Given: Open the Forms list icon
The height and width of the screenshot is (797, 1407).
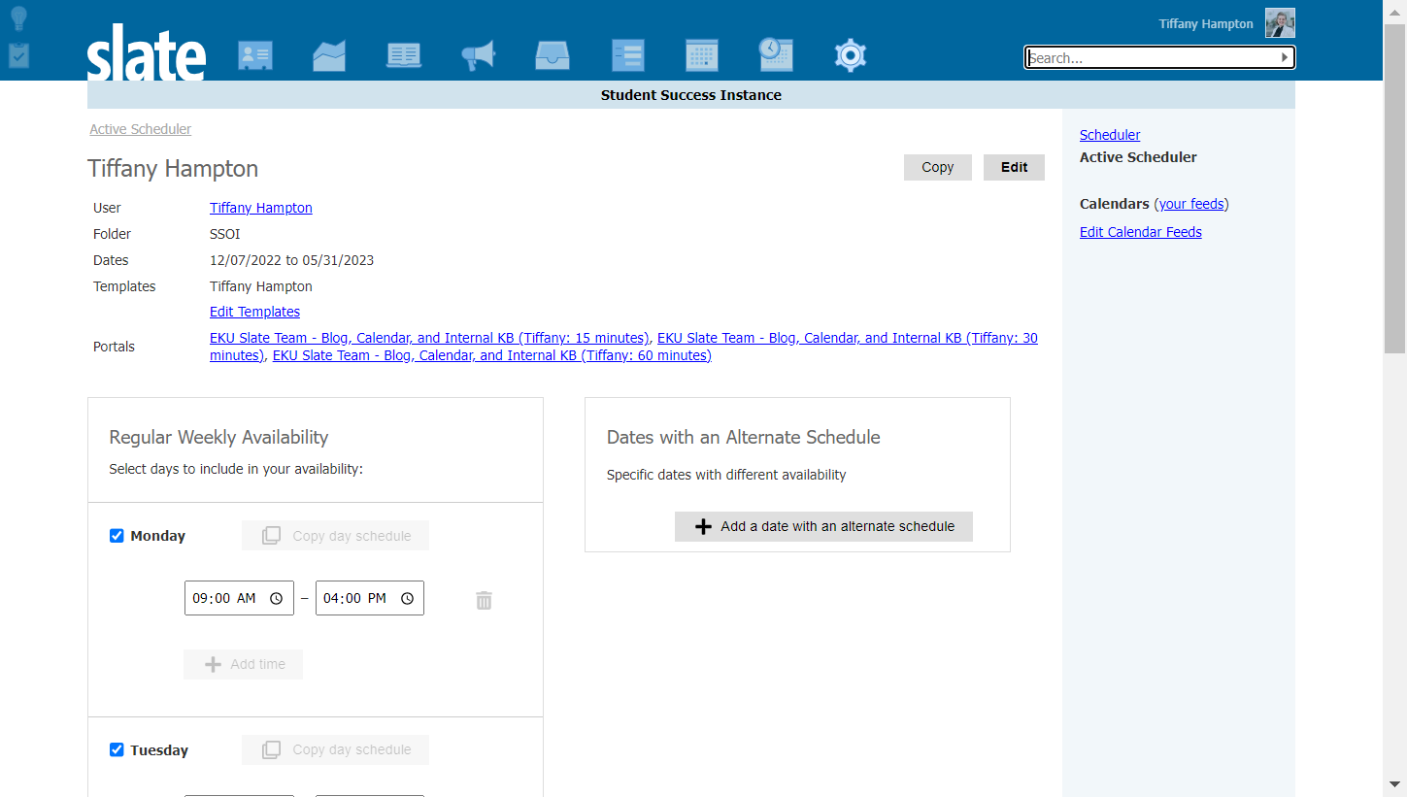Looking at the screenshot, I should [627, 55].
